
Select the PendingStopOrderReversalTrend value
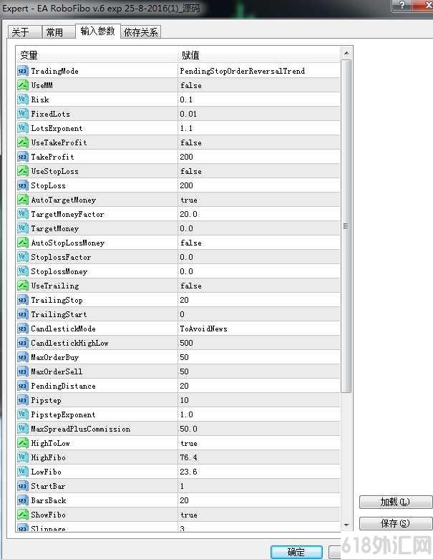tap(243, 71)
